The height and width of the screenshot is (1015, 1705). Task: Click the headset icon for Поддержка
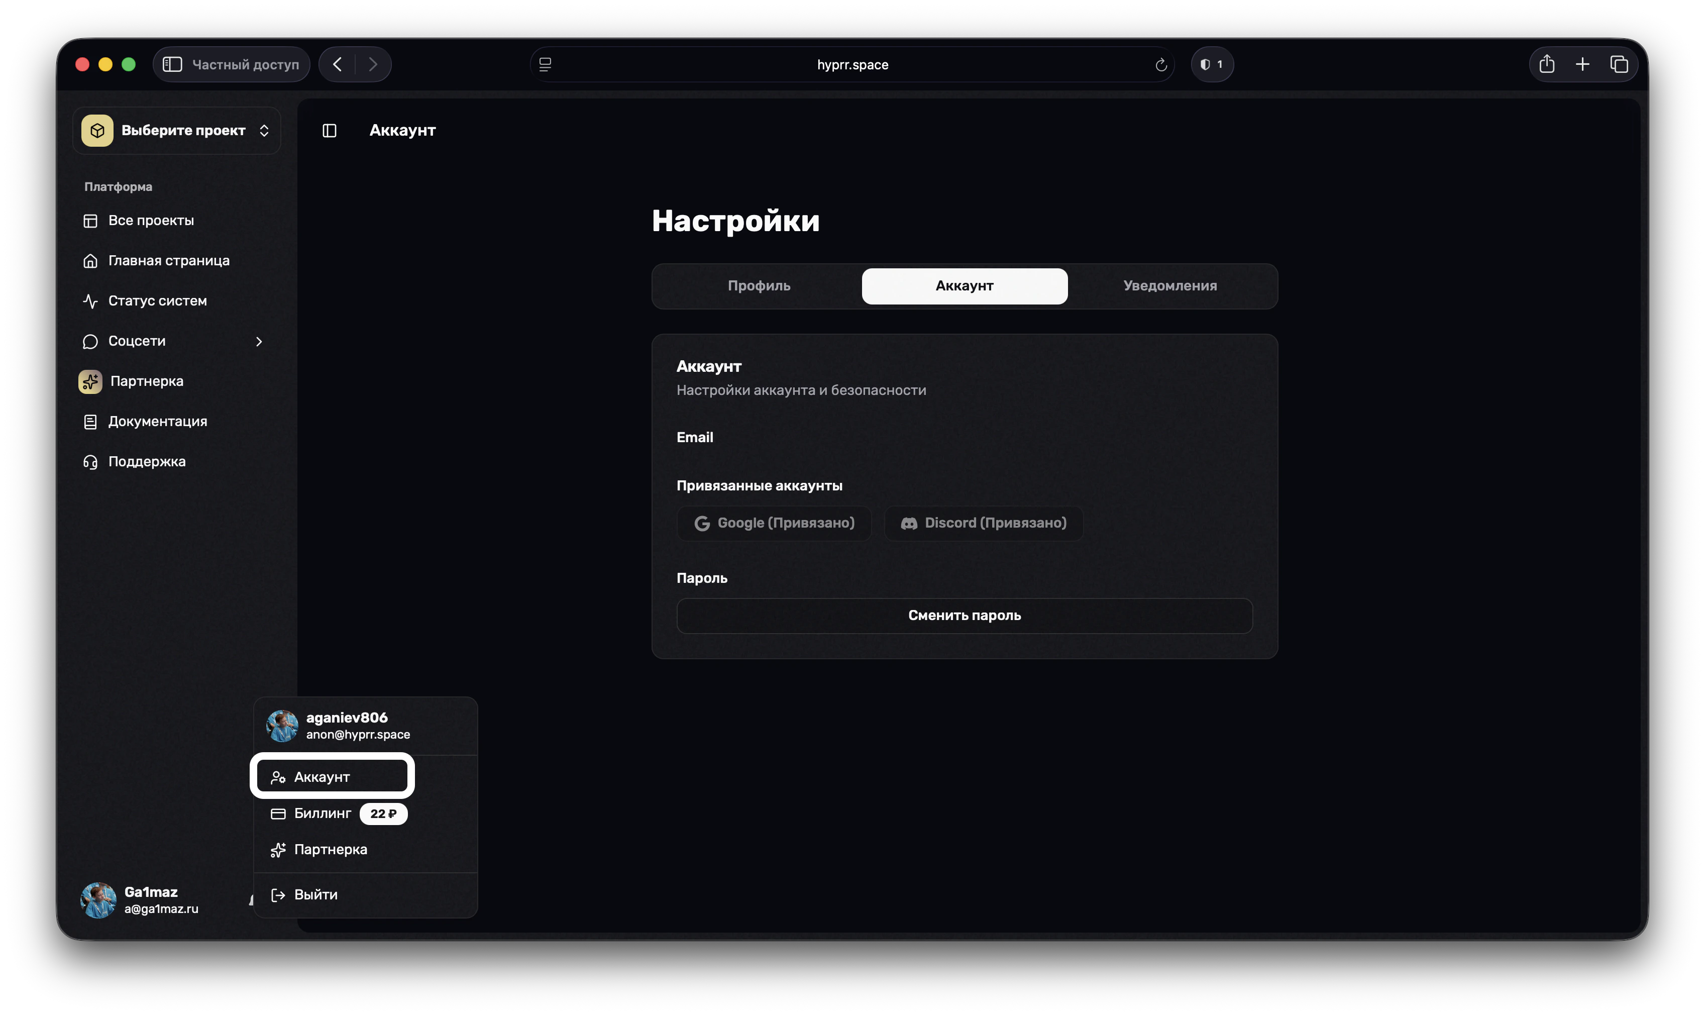pyautogui.click(x=90, y=462)
